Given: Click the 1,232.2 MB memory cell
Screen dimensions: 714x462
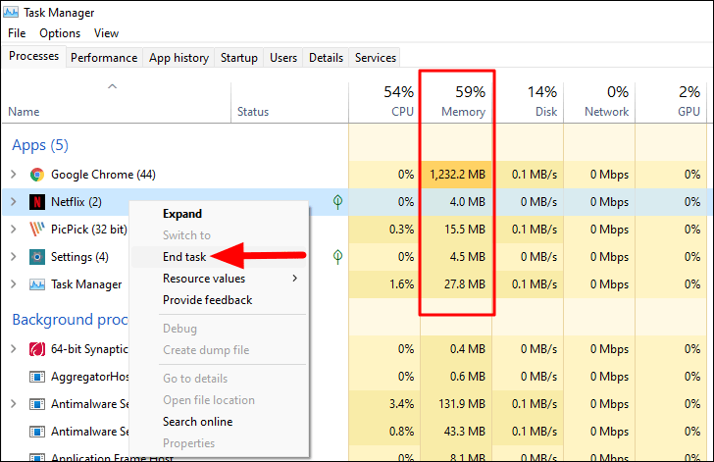Looking at the screenshot, I should click(x=456, y=175).
